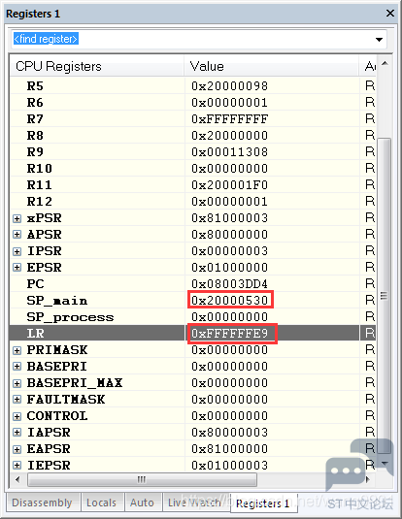Select the R9 value 0x00011308

point(230,152)
